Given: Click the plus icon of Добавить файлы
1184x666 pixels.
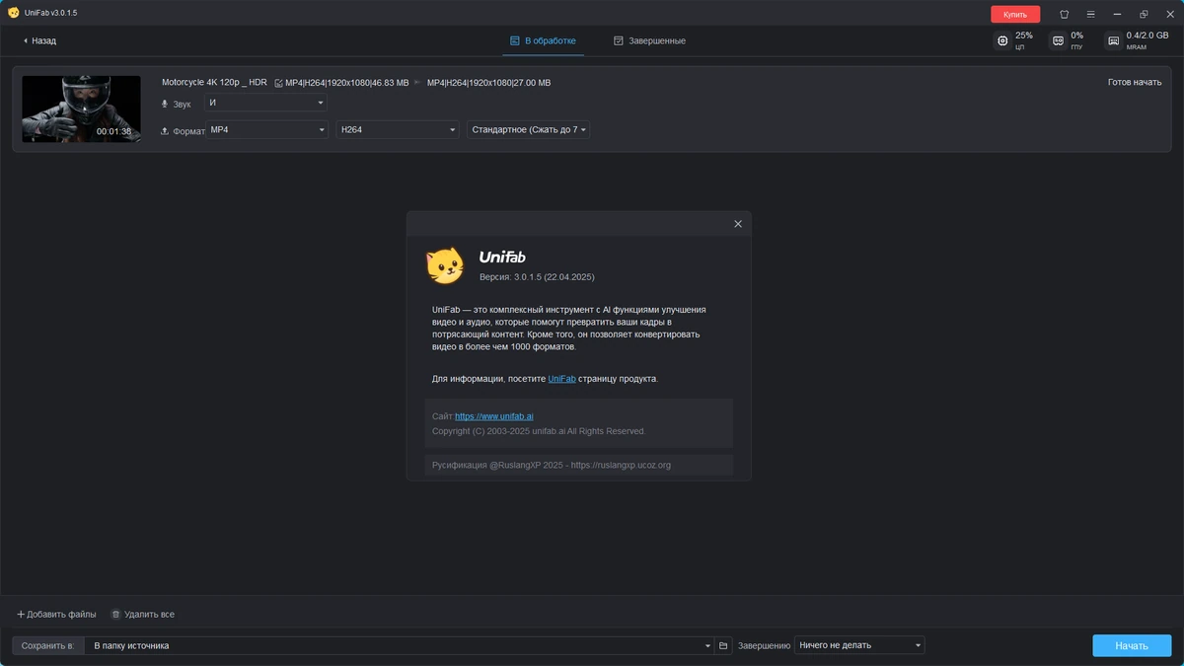Looking at the screenshot, I should point(21,614).
